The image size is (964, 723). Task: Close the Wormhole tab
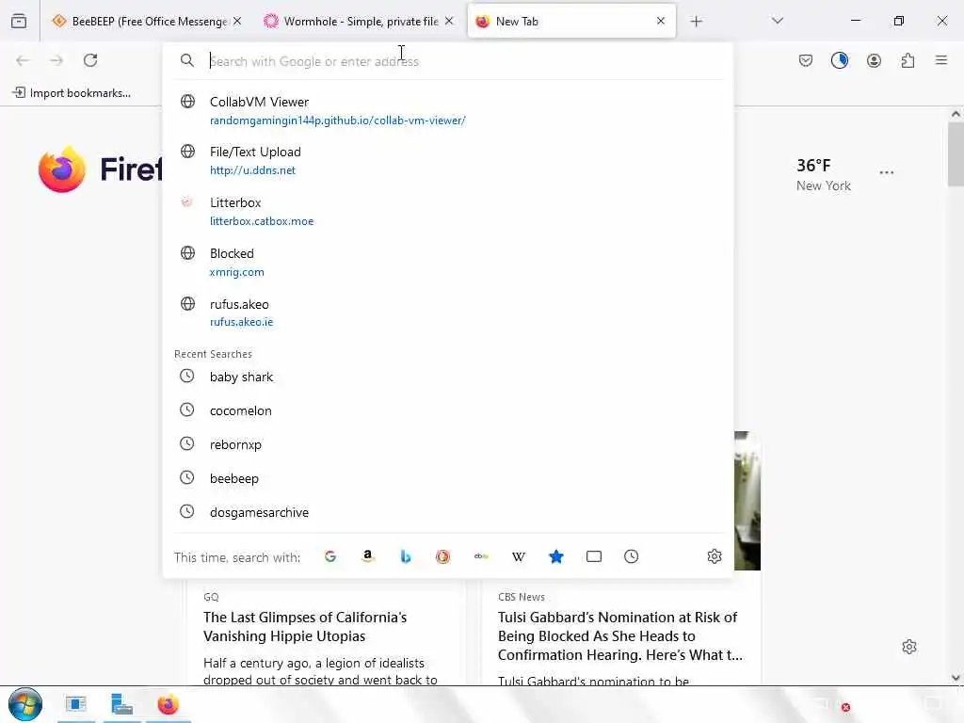(x=449, y=21)
